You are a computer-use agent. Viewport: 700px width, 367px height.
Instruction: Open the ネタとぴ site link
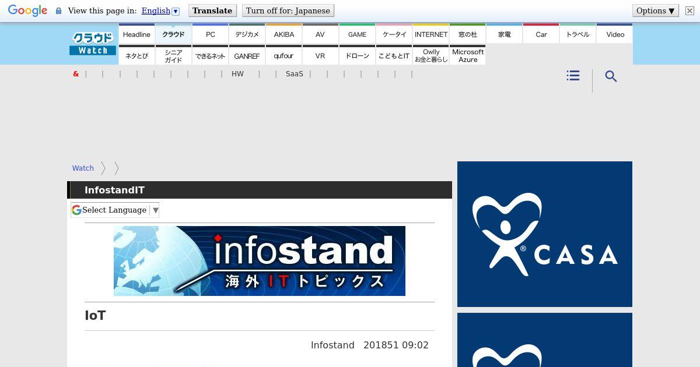click(x=136, y=55)
